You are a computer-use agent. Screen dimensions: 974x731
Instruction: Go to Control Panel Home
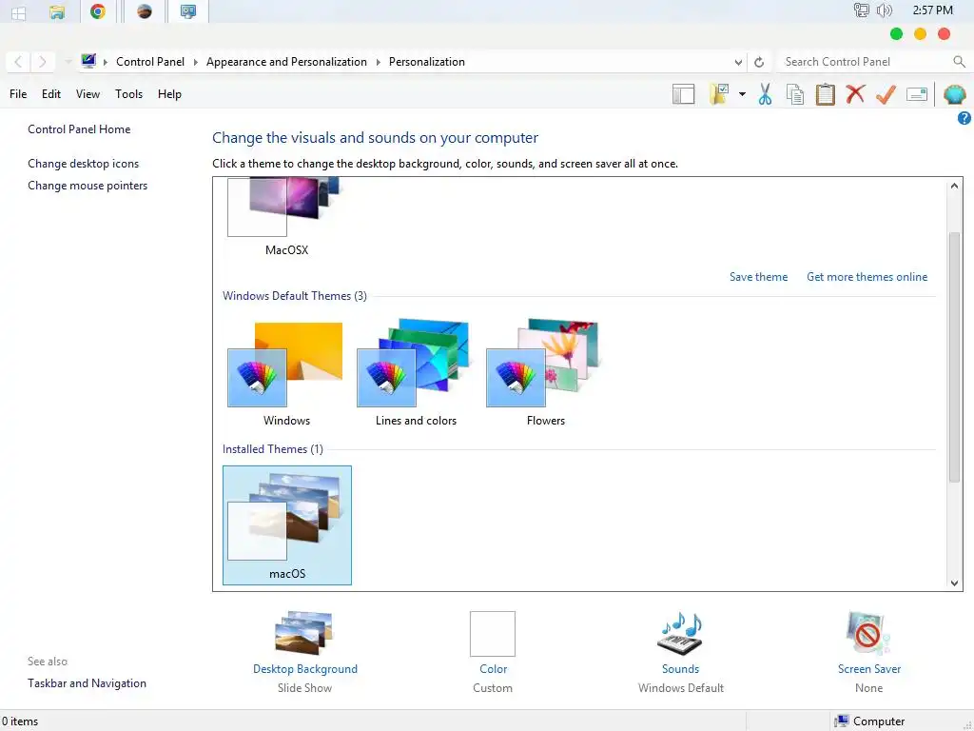click(79, 129)
